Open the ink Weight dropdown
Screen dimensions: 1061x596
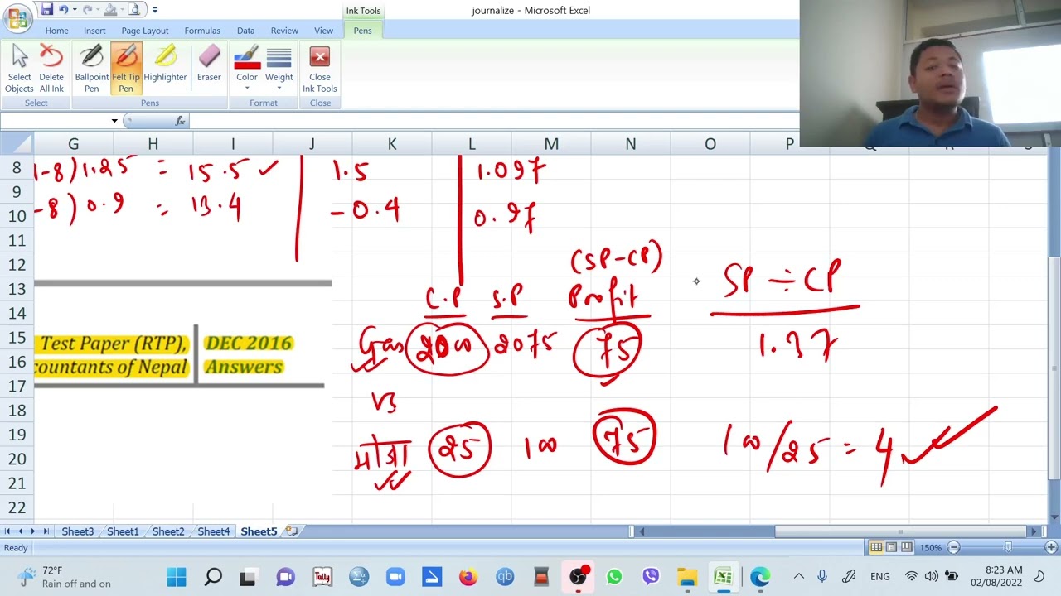(279, 69)
